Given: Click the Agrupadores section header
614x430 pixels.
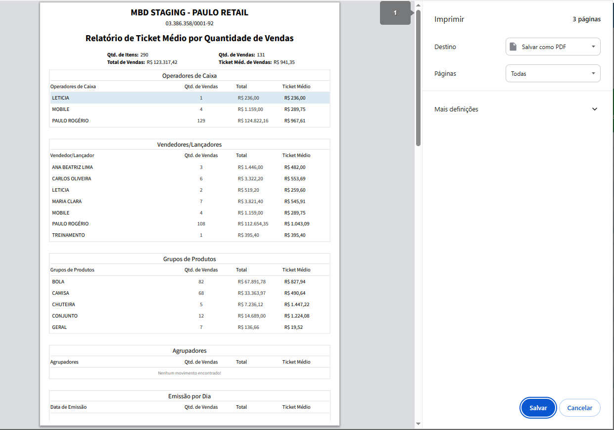Looking at the screenshot, I should click(189, 351).
